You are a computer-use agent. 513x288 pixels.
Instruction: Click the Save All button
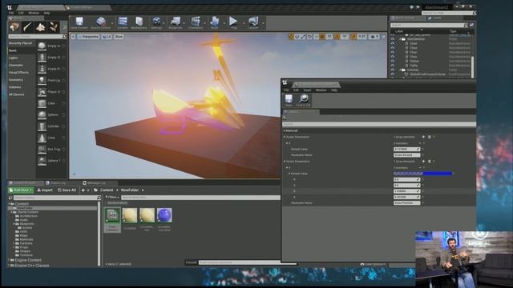click(67, 190)
